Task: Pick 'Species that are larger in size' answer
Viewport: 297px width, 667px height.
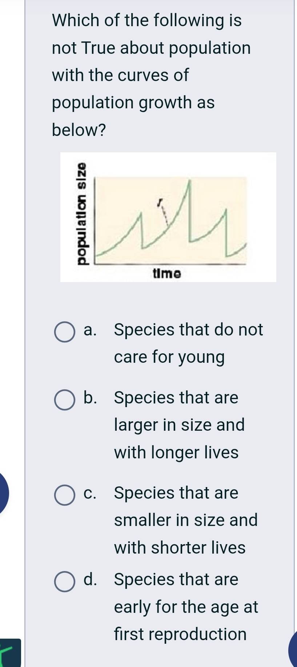Action: click(x=178, y=425)
